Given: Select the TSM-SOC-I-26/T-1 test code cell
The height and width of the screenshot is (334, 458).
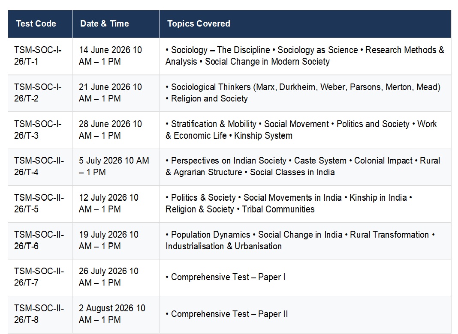Looking at the screenshot, I should 38,56.
